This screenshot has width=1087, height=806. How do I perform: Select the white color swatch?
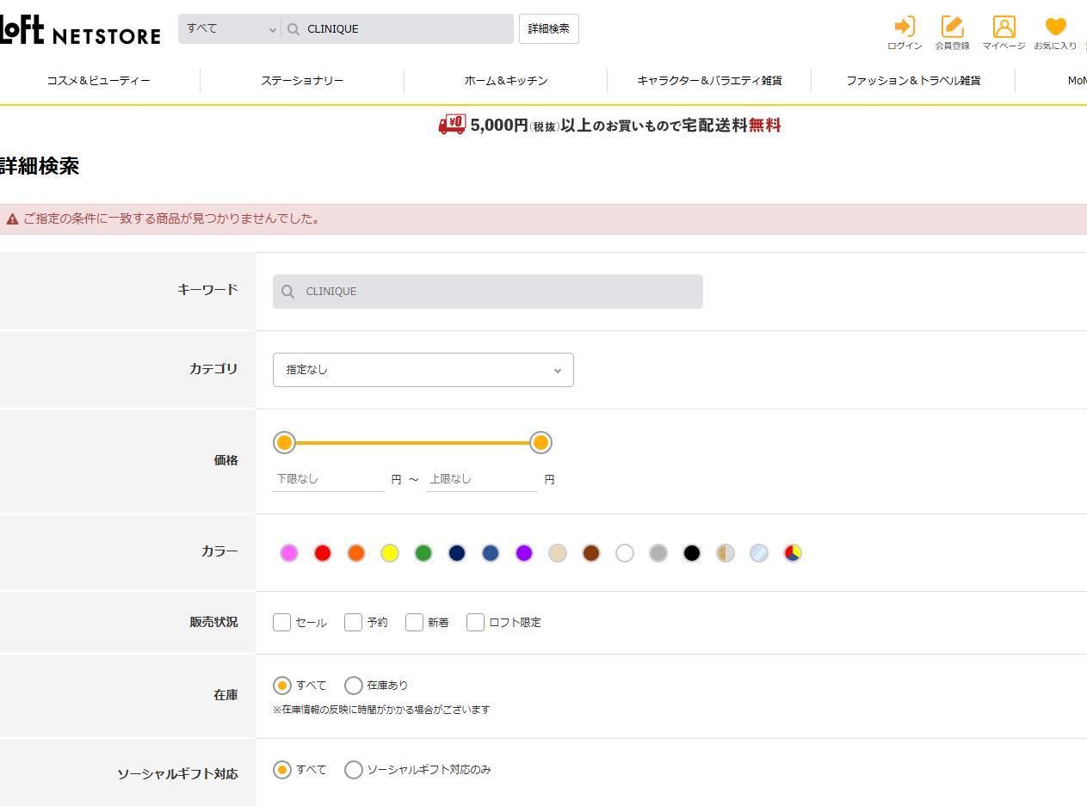click(625, 553)
